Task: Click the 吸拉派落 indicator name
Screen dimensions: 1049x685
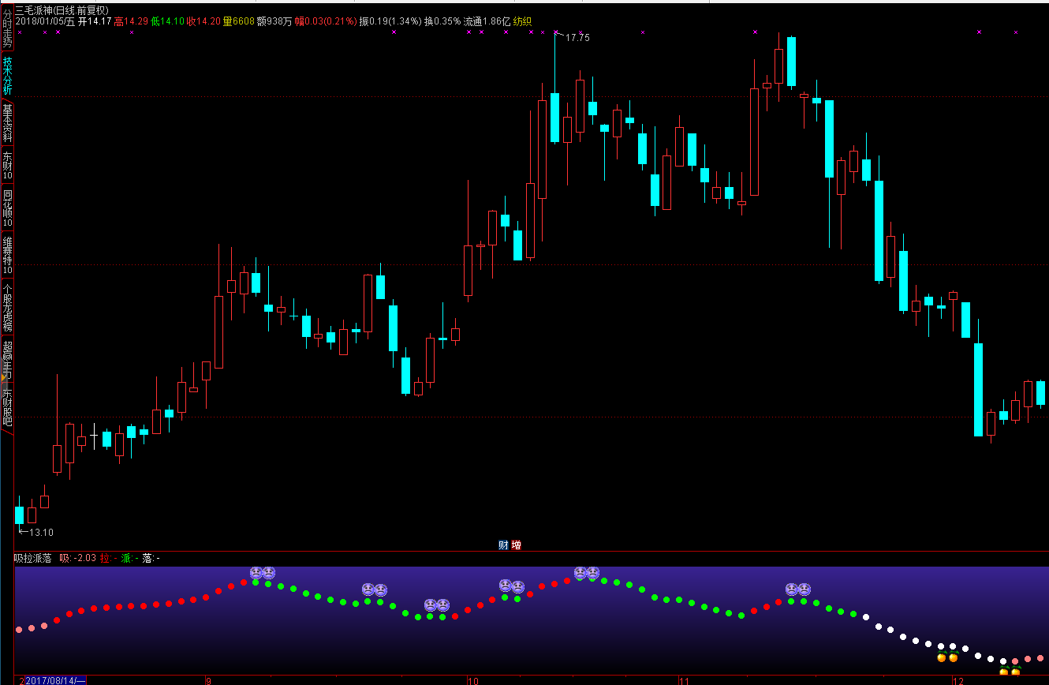Action: point(32,558)
